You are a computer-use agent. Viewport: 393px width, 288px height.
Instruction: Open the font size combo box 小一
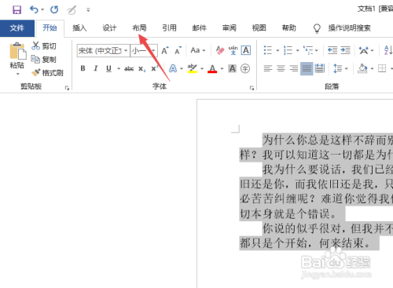(144, 50)
